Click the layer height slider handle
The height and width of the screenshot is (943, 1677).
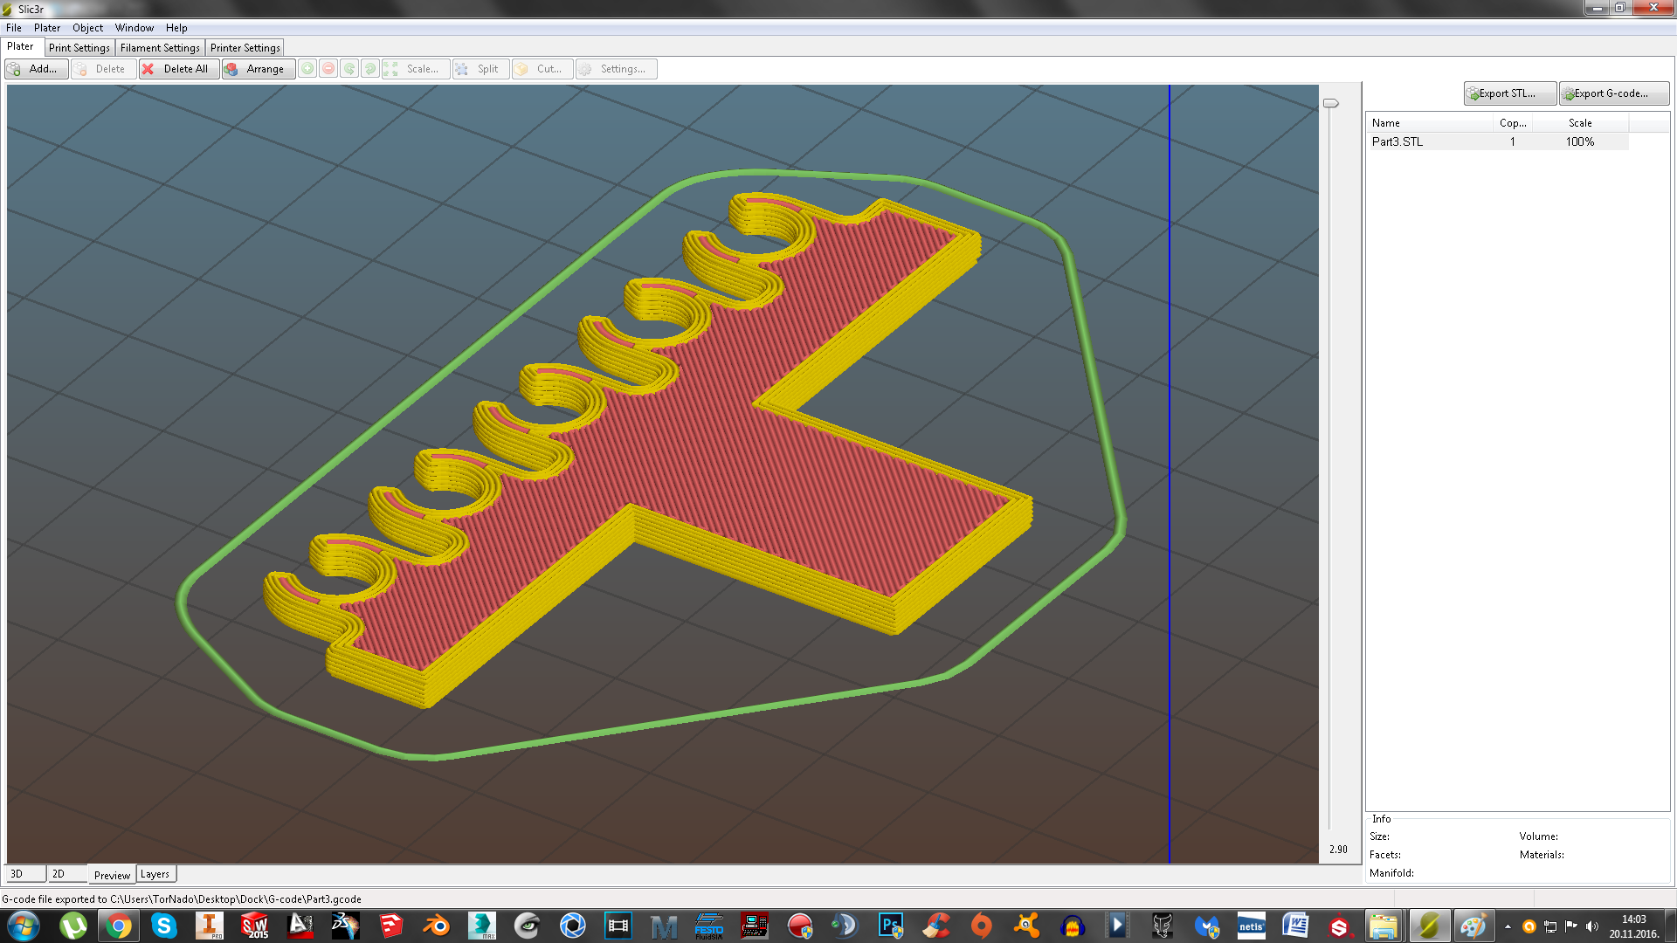pos(1330,103)
